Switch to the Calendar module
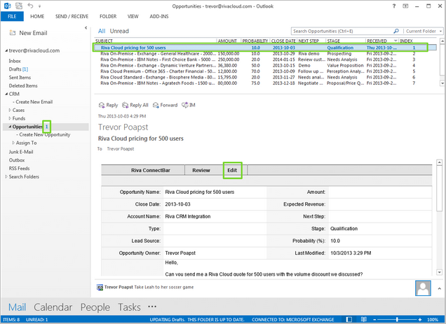The width and height of the screenshot is (446, 324). click(53, 307)
